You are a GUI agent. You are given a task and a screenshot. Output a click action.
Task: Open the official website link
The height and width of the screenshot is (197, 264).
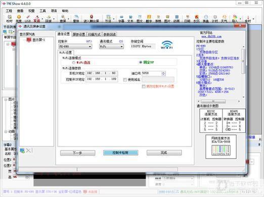tap(211, 36)
